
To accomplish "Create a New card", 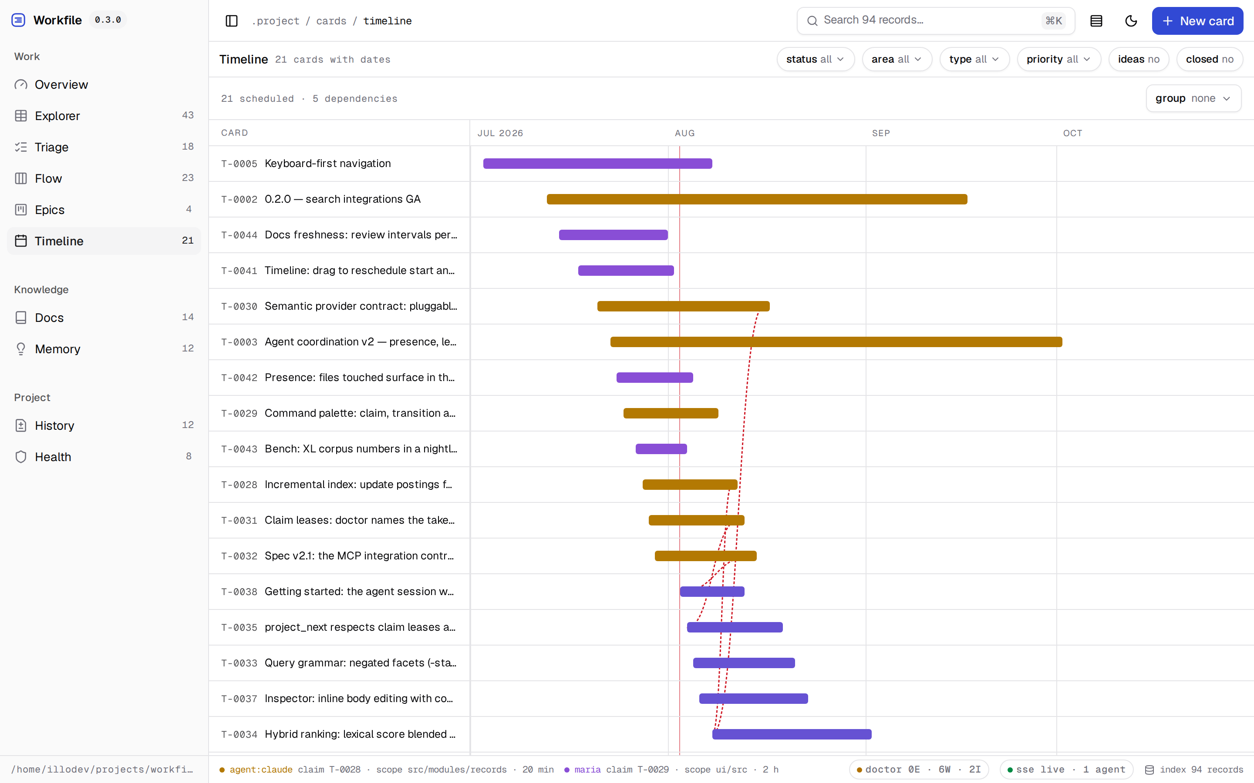I will click(1197, 21).
